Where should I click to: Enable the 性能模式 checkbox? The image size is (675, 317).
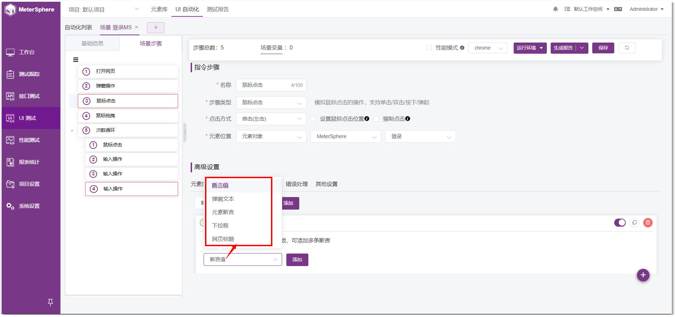tap(429, 48)
